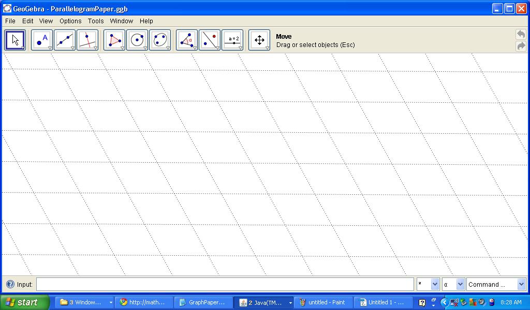Click the Windows start button
The width and height of the screenshot is (530, 310).
(25, 302)
